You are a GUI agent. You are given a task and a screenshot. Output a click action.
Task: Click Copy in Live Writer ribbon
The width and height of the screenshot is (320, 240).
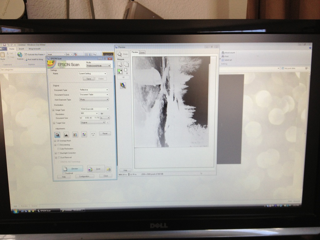point(11,57)
